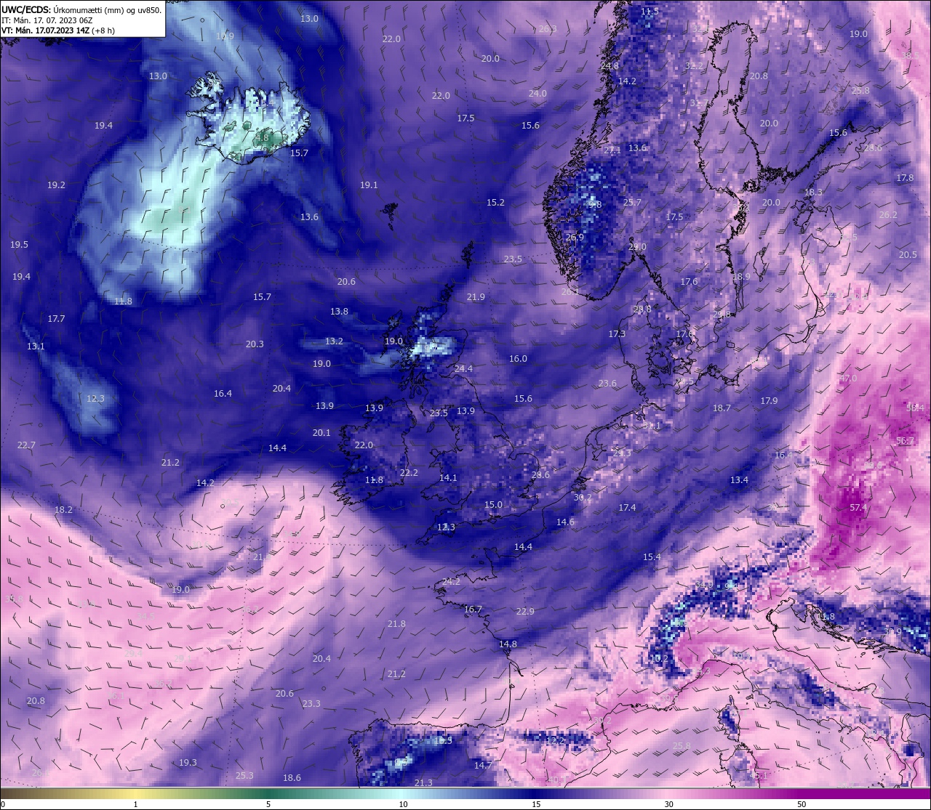931x810 pixels.
Task: Click legend tick label 5 on color bar
Action: 268,804
